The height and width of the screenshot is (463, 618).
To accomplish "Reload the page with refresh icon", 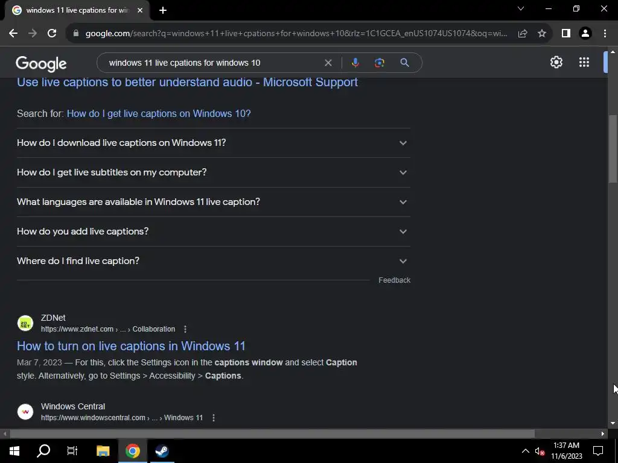I will tap(52, 34).
